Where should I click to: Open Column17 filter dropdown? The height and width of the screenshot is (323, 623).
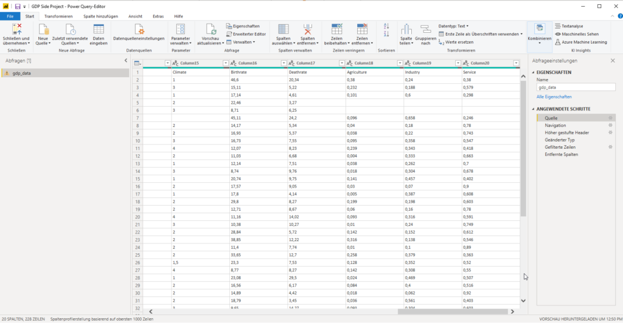click(341, 63)
